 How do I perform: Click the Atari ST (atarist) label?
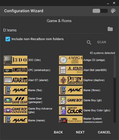click(x=38, y=80)
